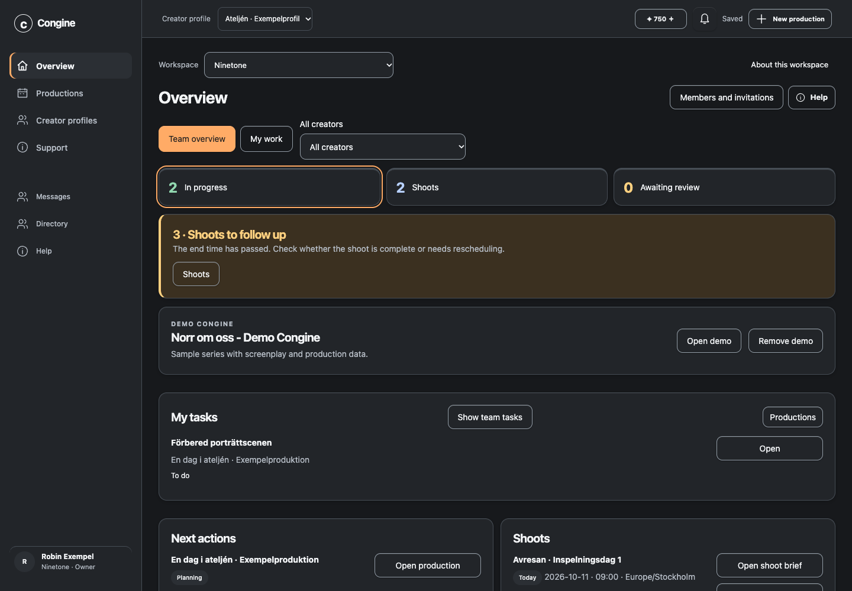852x591 pixels.
Task: Click the info icon on the Help button
Action: pos(801,98)
